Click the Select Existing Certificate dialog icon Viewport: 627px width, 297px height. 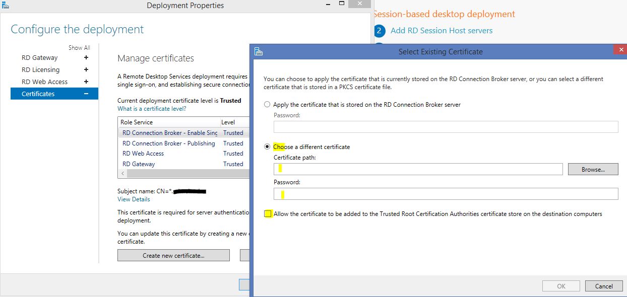259,51
